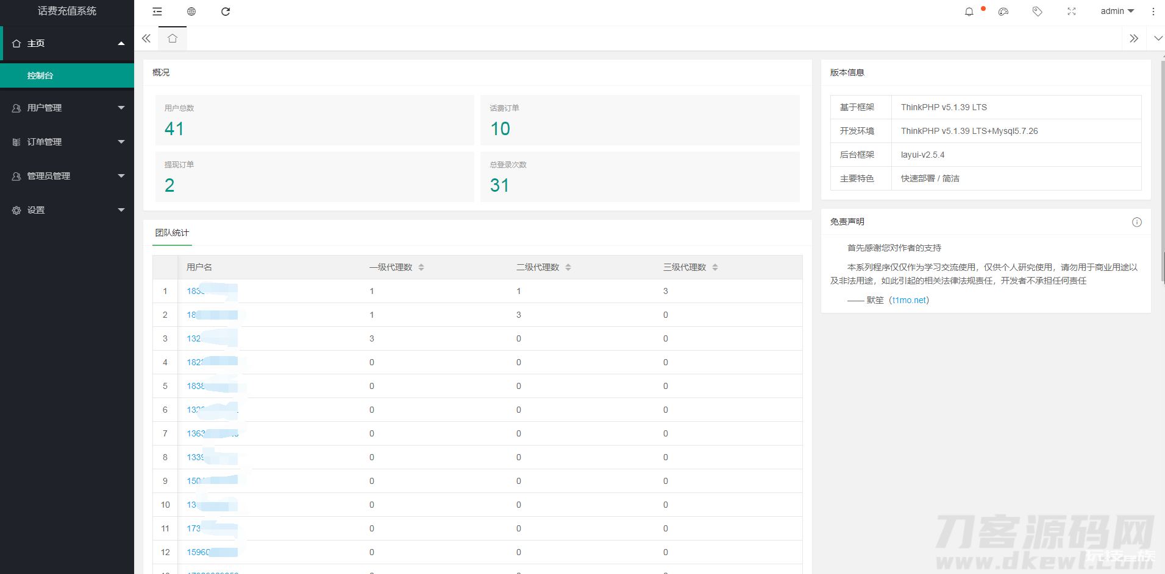Open username link in row 3

point(212,338)
